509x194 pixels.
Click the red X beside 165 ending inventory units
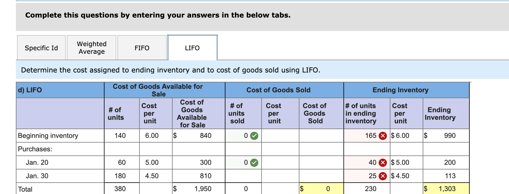click(382, 135)
